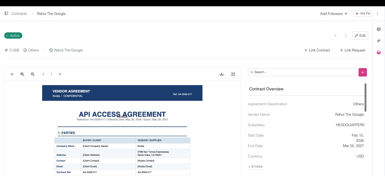385x176 pixels.
Task: Go to next document page
Action: (x=60, y=74)
